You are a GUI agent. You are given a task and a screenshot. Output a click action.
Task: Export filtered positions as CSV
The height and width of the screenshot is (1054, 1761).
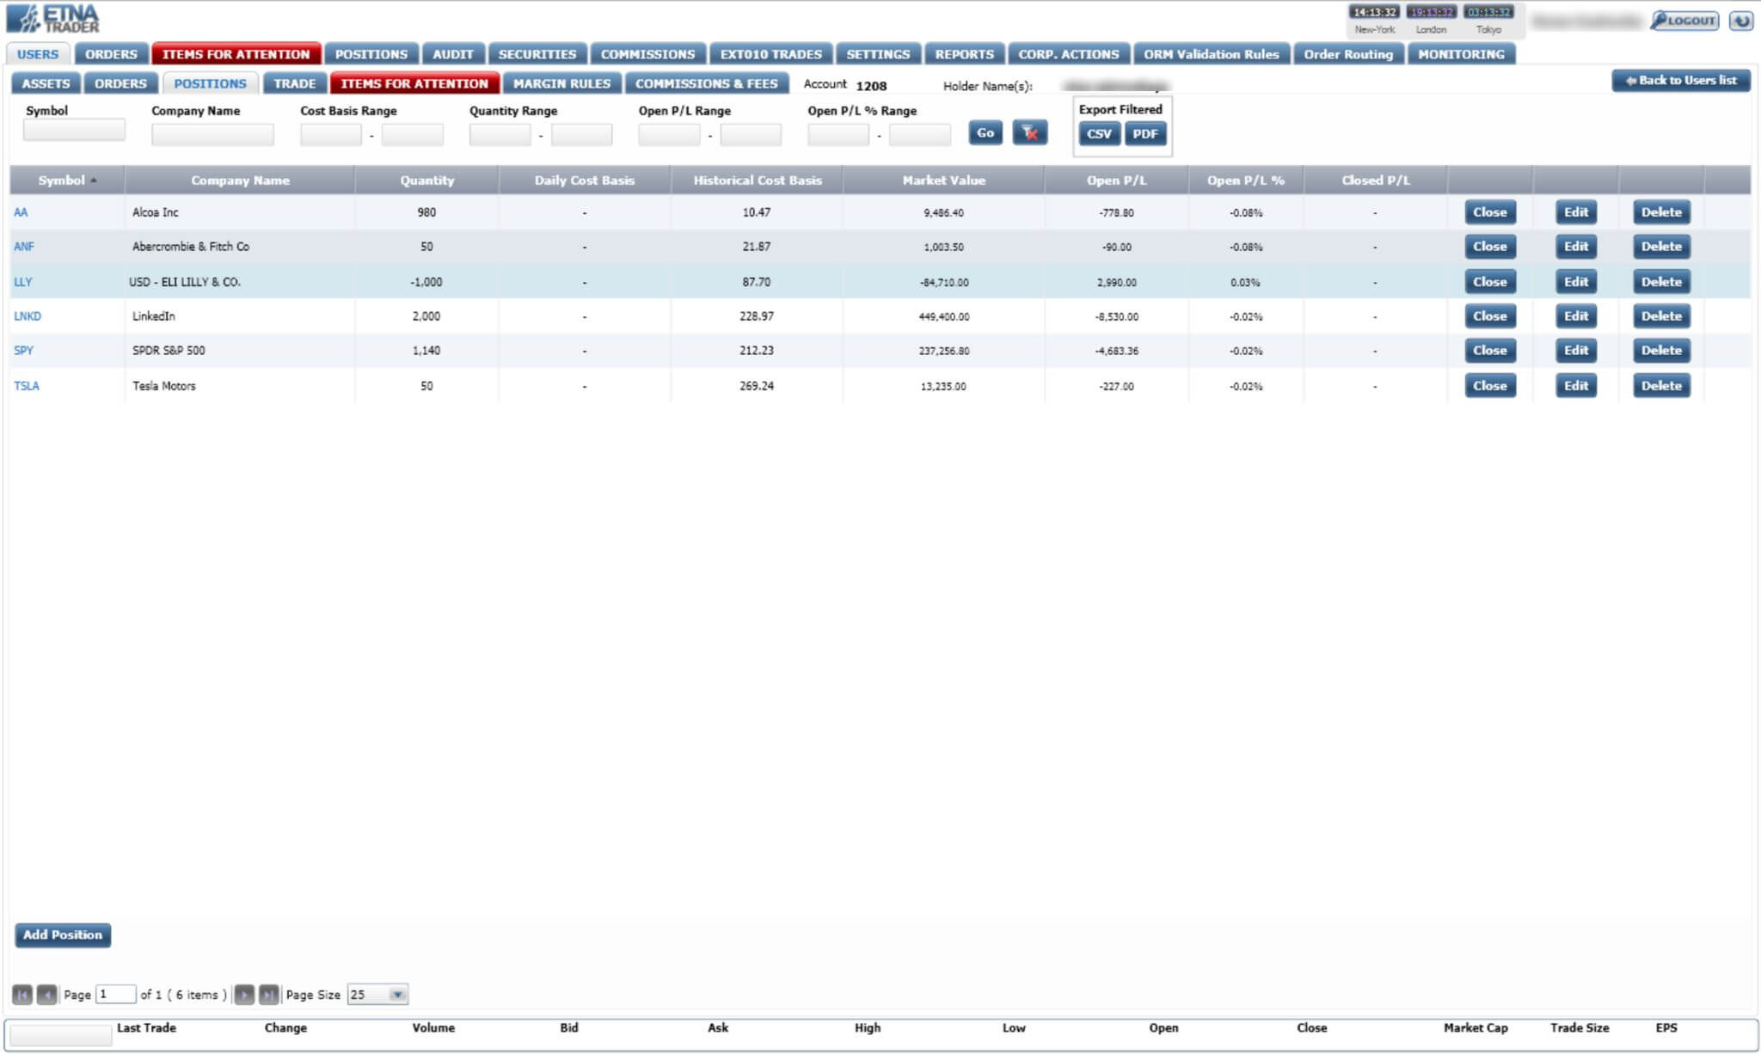point(1099,134)
